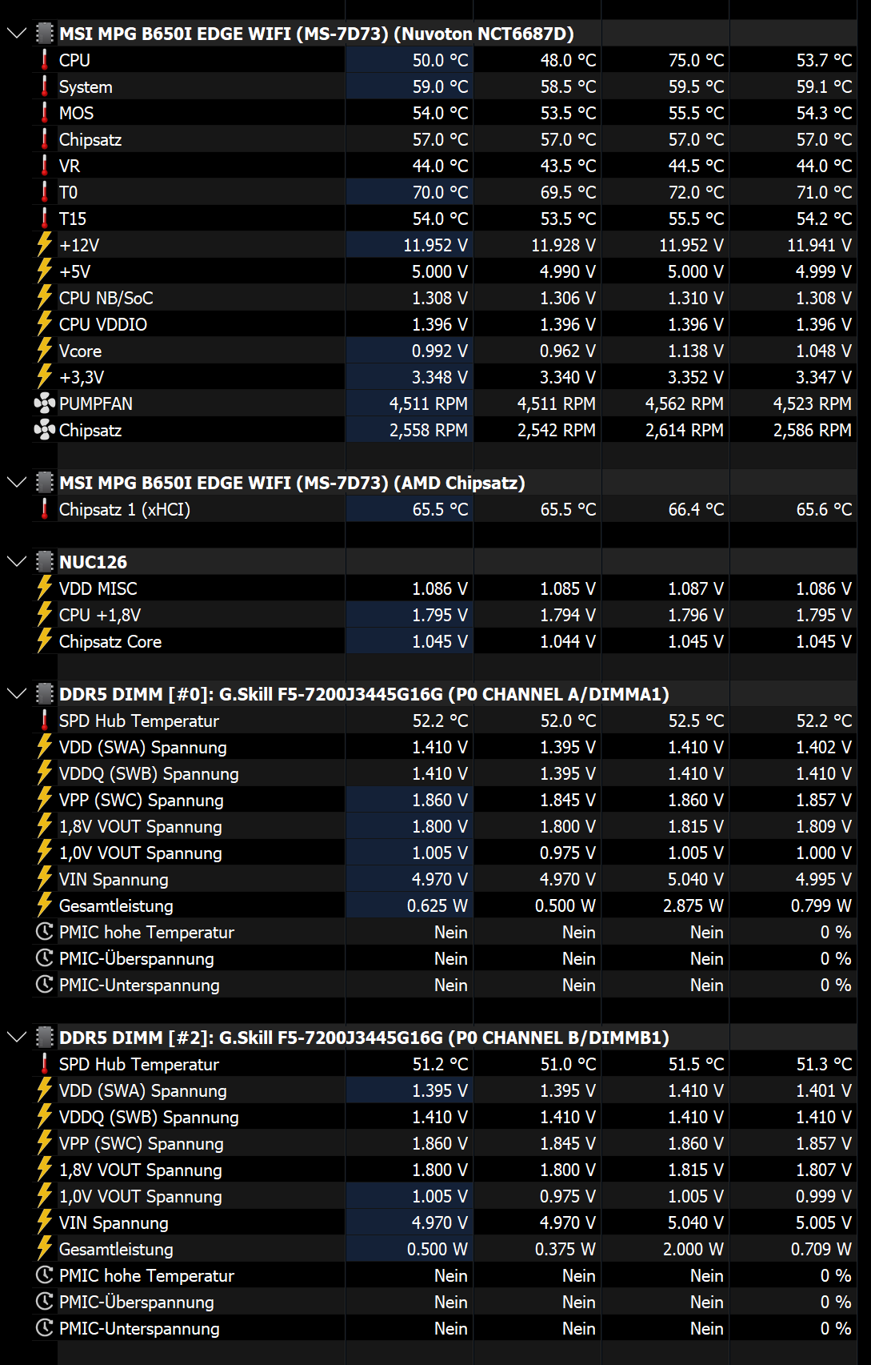The height and width of the screenshot is (1365, 871).
Task: Click the thermometer icon of Chipsatz 1 (xHCI)
Action: coord(45,508)
